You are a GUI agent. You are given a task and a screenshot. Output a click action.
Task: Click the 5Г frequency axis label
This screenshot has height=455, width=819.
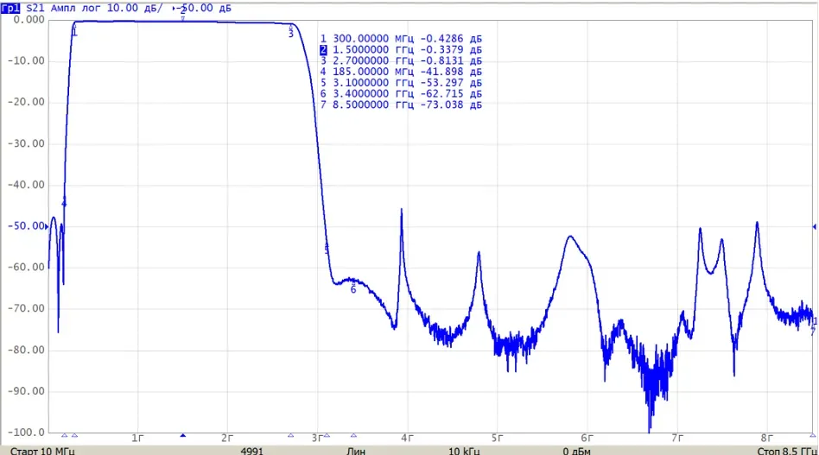(497, 439)
